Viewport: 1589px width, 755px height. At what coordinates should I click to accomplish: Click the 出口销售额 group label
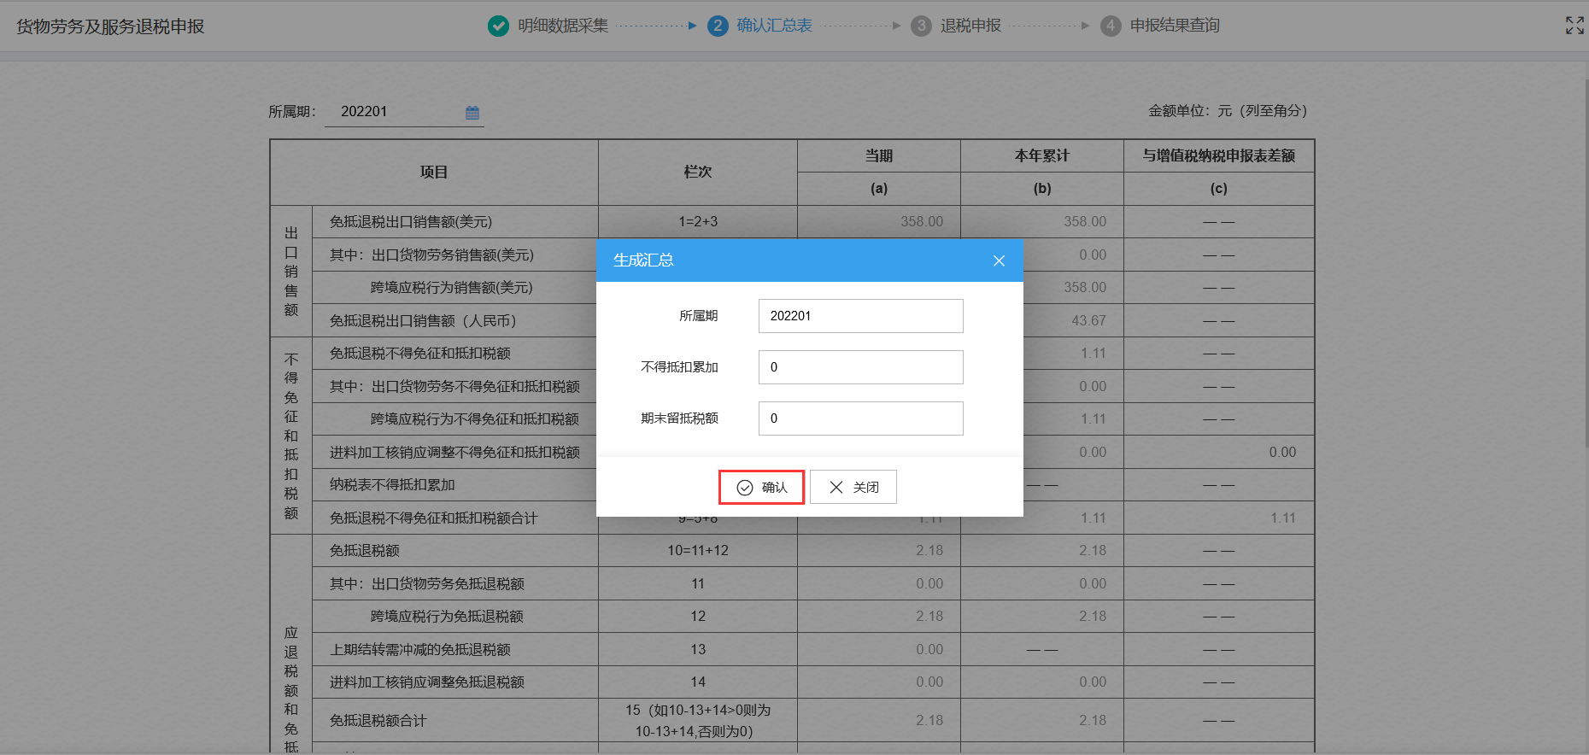point(291,272)
